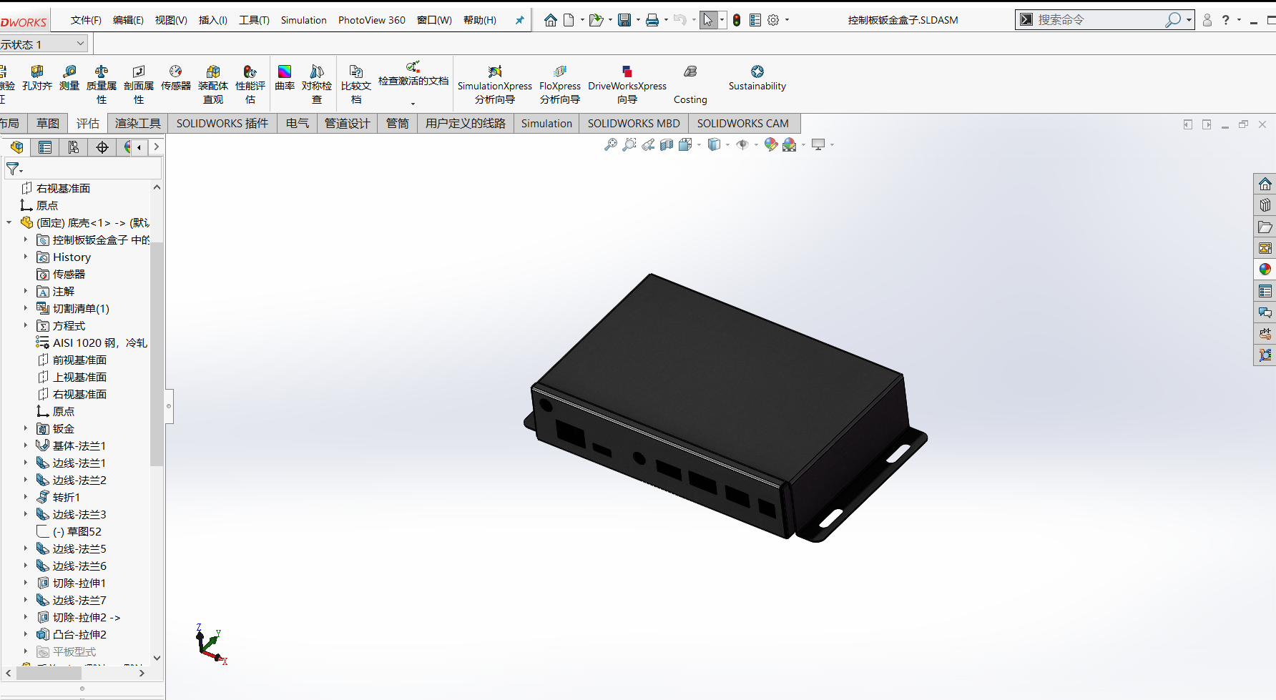
Task: Click the Home icon in top toolbar
Action: click(551, 20)
